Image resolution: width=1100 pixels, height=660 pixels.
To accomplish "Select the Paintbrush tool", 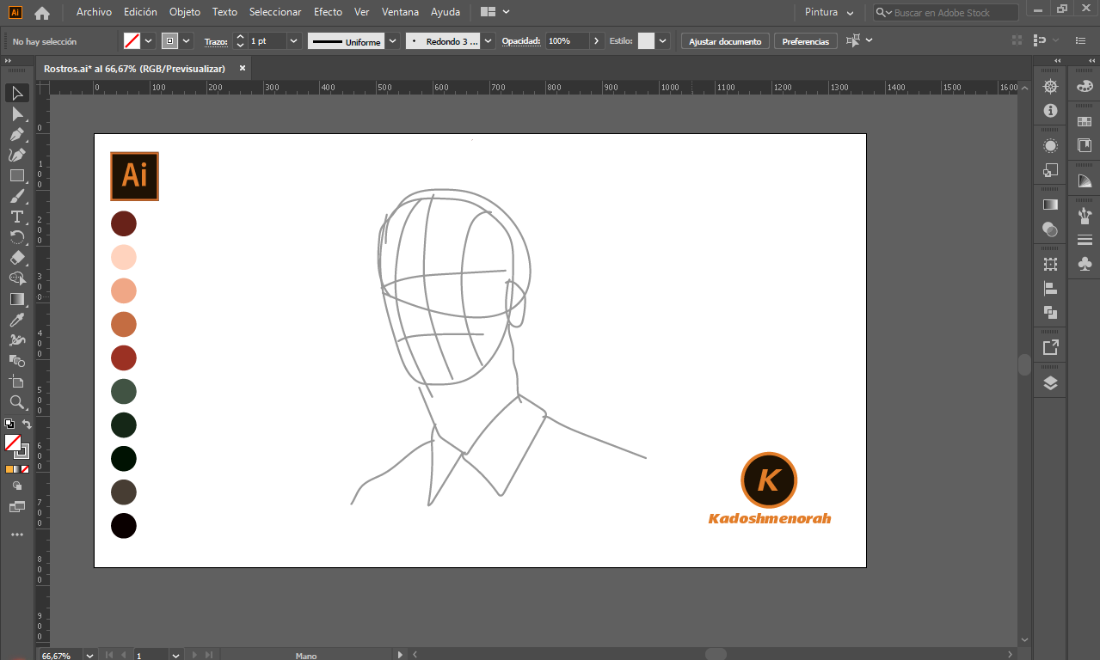I will click(x=17, y=196).
